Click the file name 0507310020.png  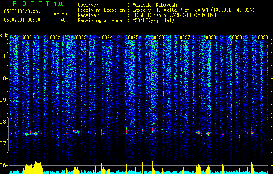pos(22,11)
